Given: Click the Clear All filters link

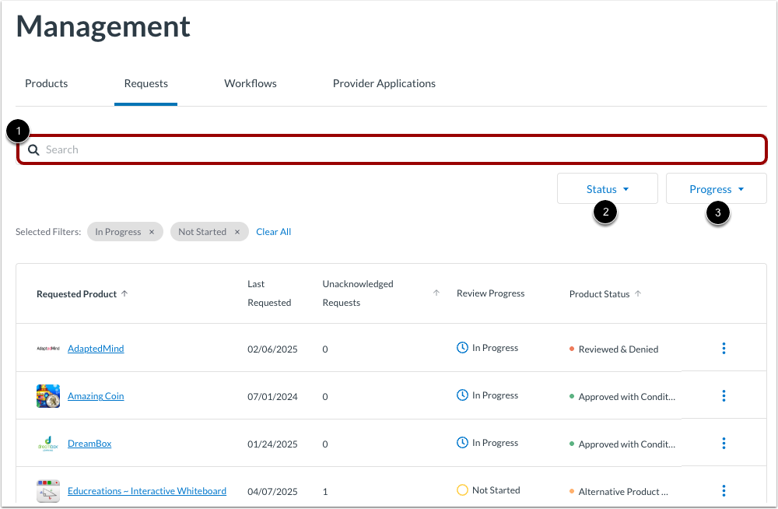Looking at the screenshot, I should (273, 232).
